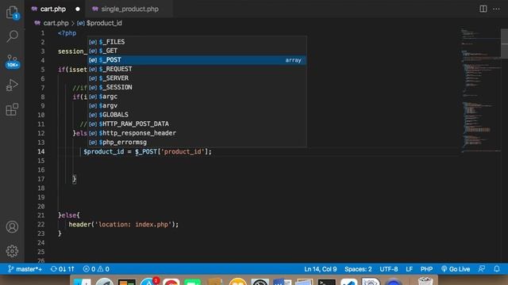Click UTF-8 encoding selector

pyautogui.click(x=388, y=269)
